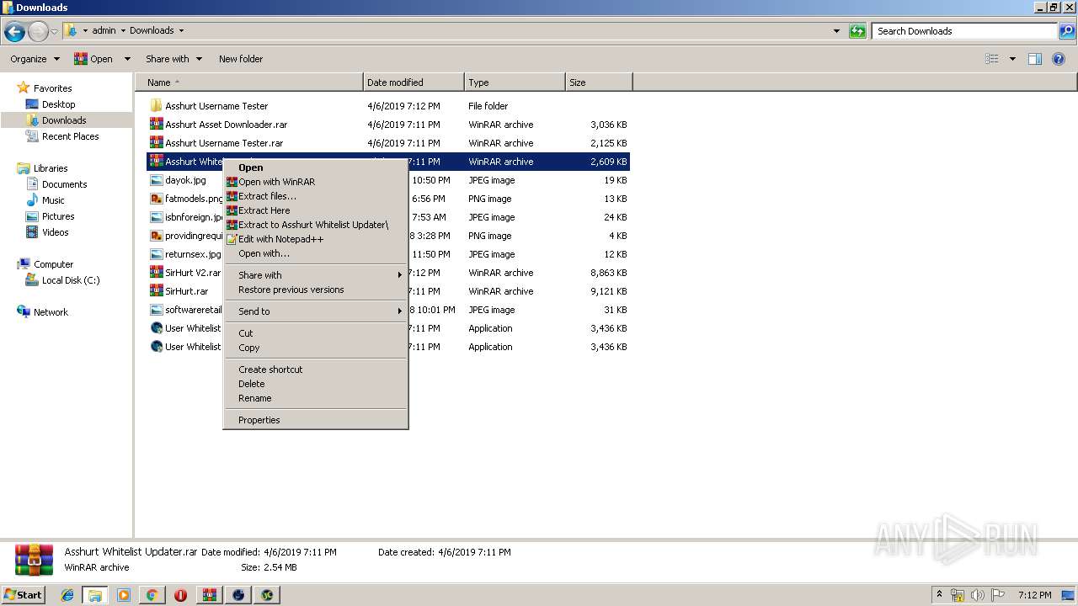Expand the admin breadcrumb arrow

pos(123,31)
